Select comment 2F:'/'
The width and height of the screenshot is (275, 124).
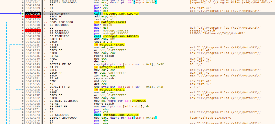tap(195, 87)
